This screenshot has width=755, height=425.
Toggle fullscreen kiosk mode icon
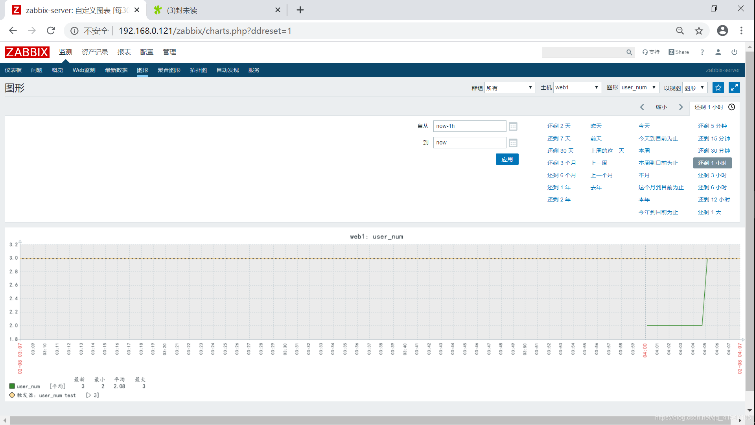[734, 88]
